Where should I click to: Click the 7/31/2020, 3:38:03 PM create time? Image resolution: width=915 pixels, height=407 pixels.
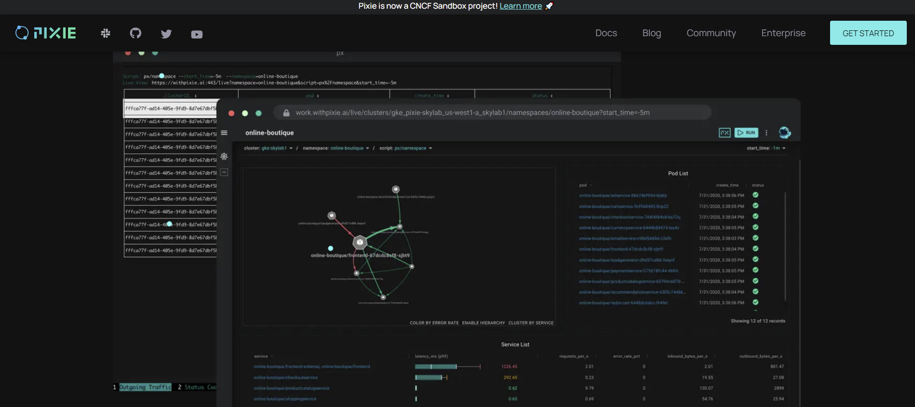721,238
